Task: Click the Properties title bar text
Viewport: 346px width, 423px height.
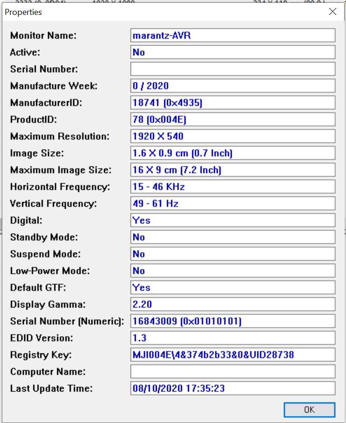Action: click(x=23, y=12)
